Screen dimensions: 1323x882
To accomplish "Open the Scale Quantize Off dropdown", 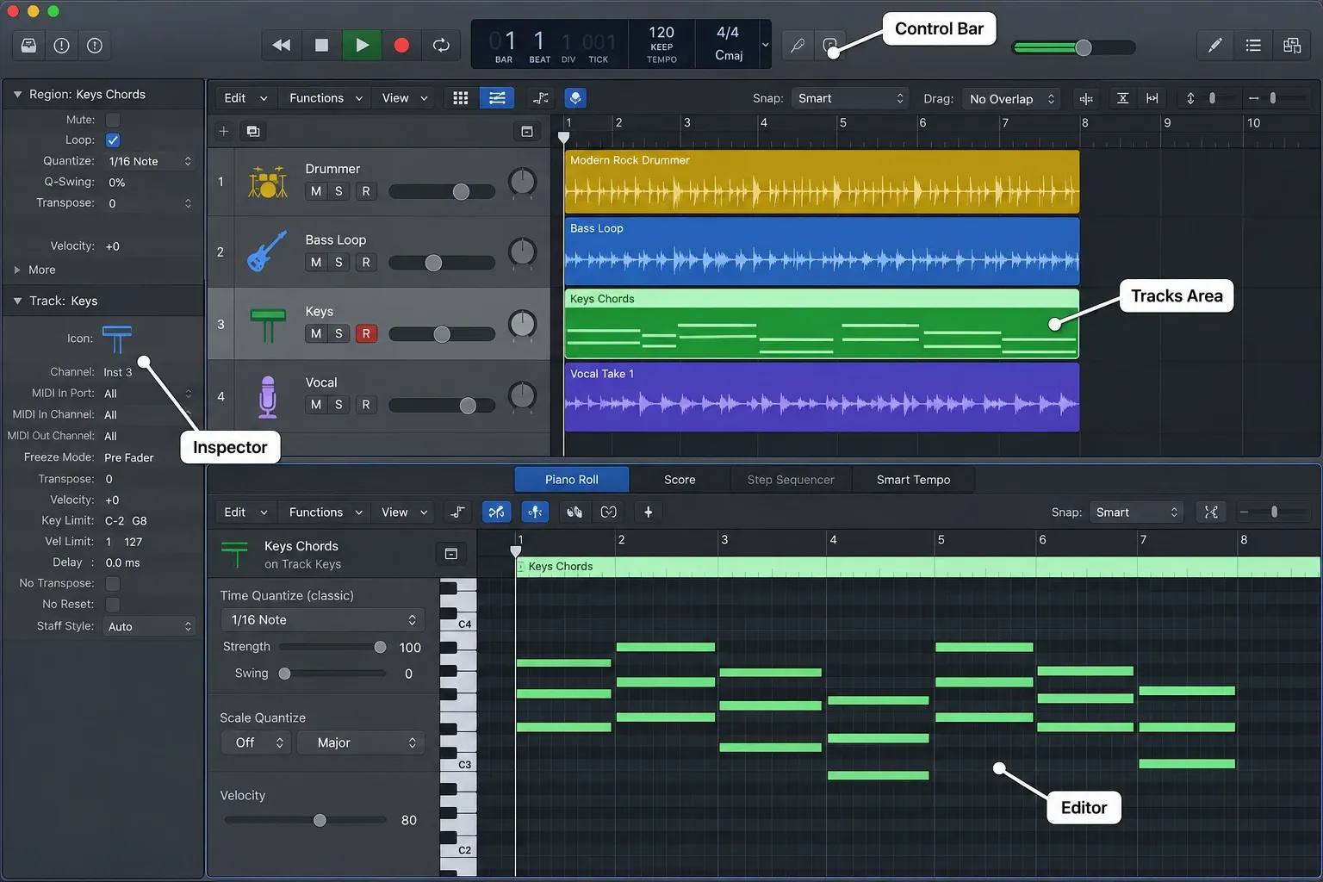I will [257, 742].
